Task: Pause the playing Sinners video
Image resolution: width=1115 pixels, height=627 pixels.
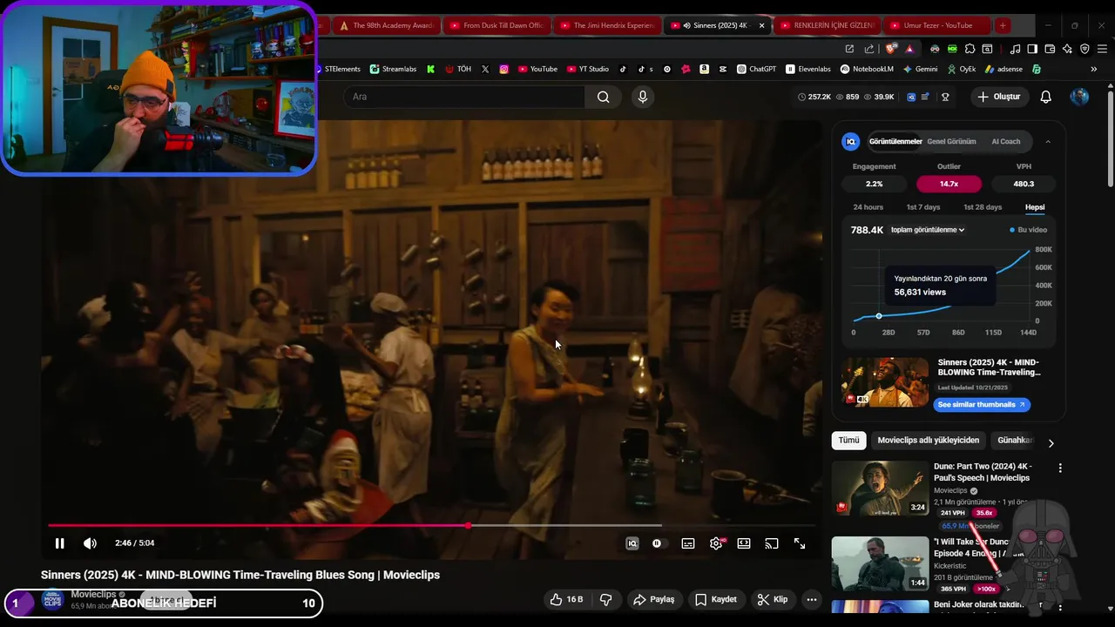Action: point(59,543)
